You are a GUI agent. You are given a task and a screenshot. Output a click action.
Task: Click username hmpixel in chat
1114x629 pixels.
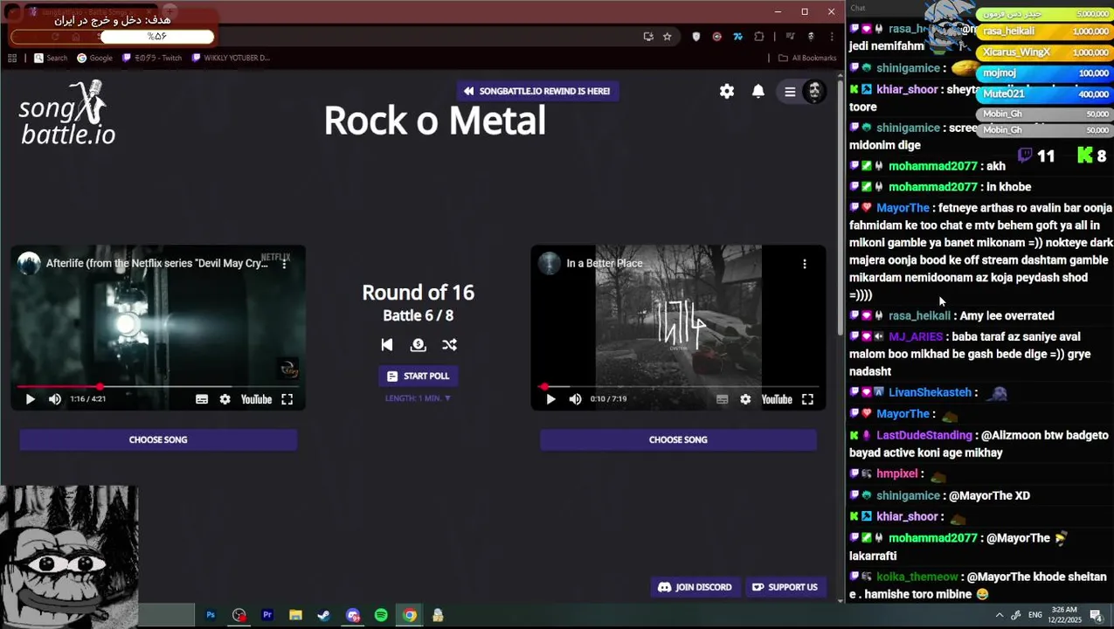(897, 473)
